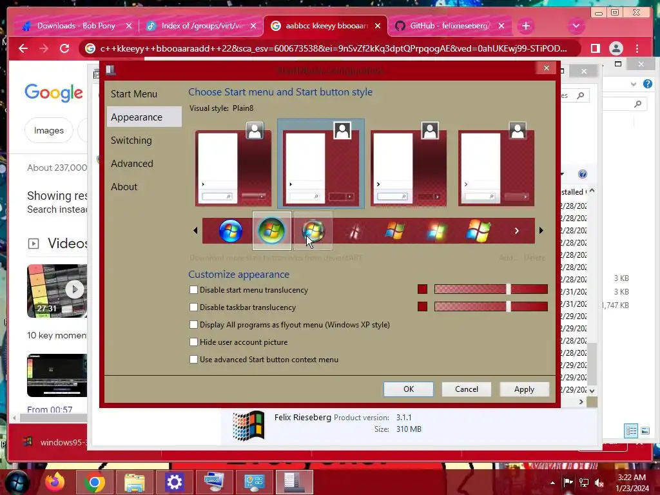Enable Display All programs as flyout menu

click(x=193, y=325)
